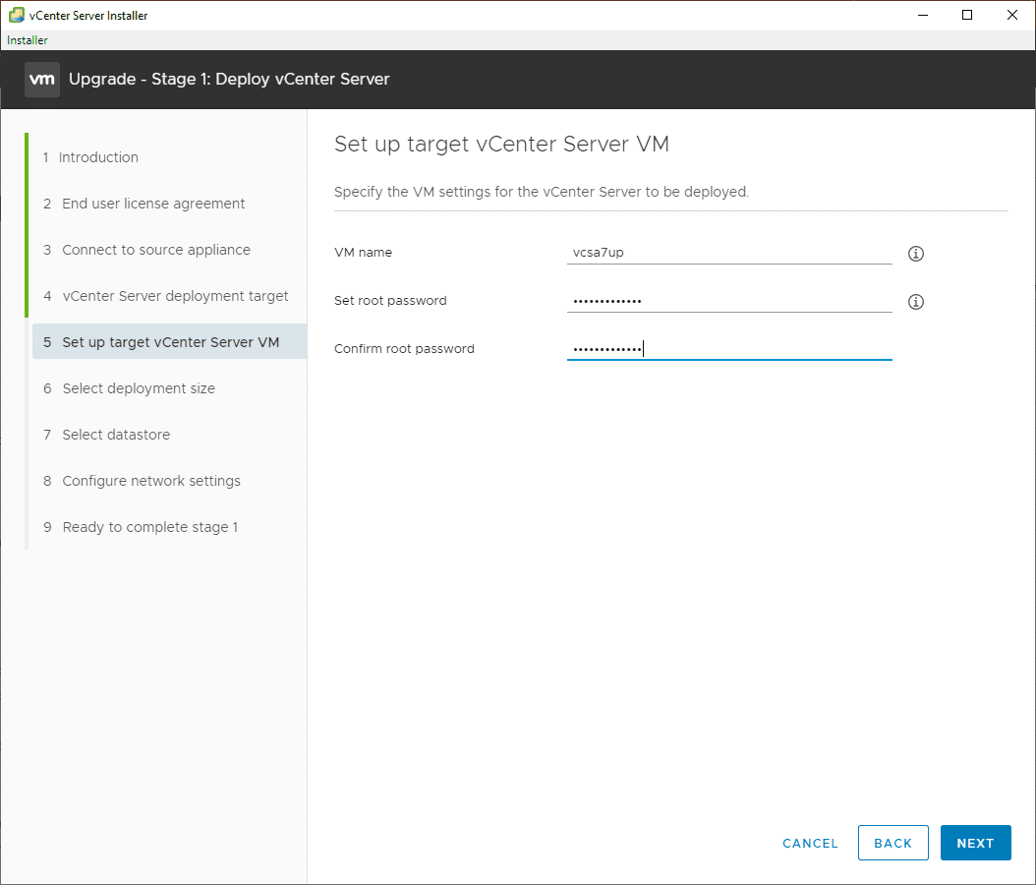Jump to vCenter Server deployment target step
The image size is (1036, 885).
pos(175,296)
